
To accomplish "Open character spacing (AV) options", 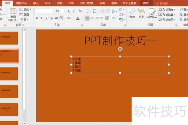I will pos(62,18).
